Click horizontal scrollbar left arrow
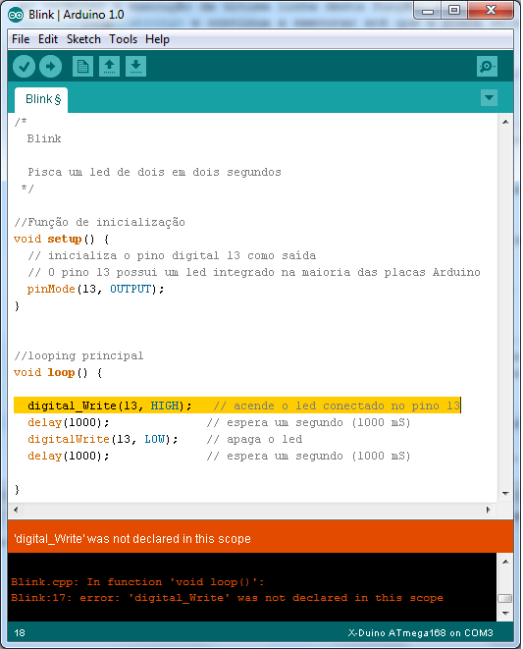This screenshot has width=523, height=649. pyautogui.click(x=16, y=510)
